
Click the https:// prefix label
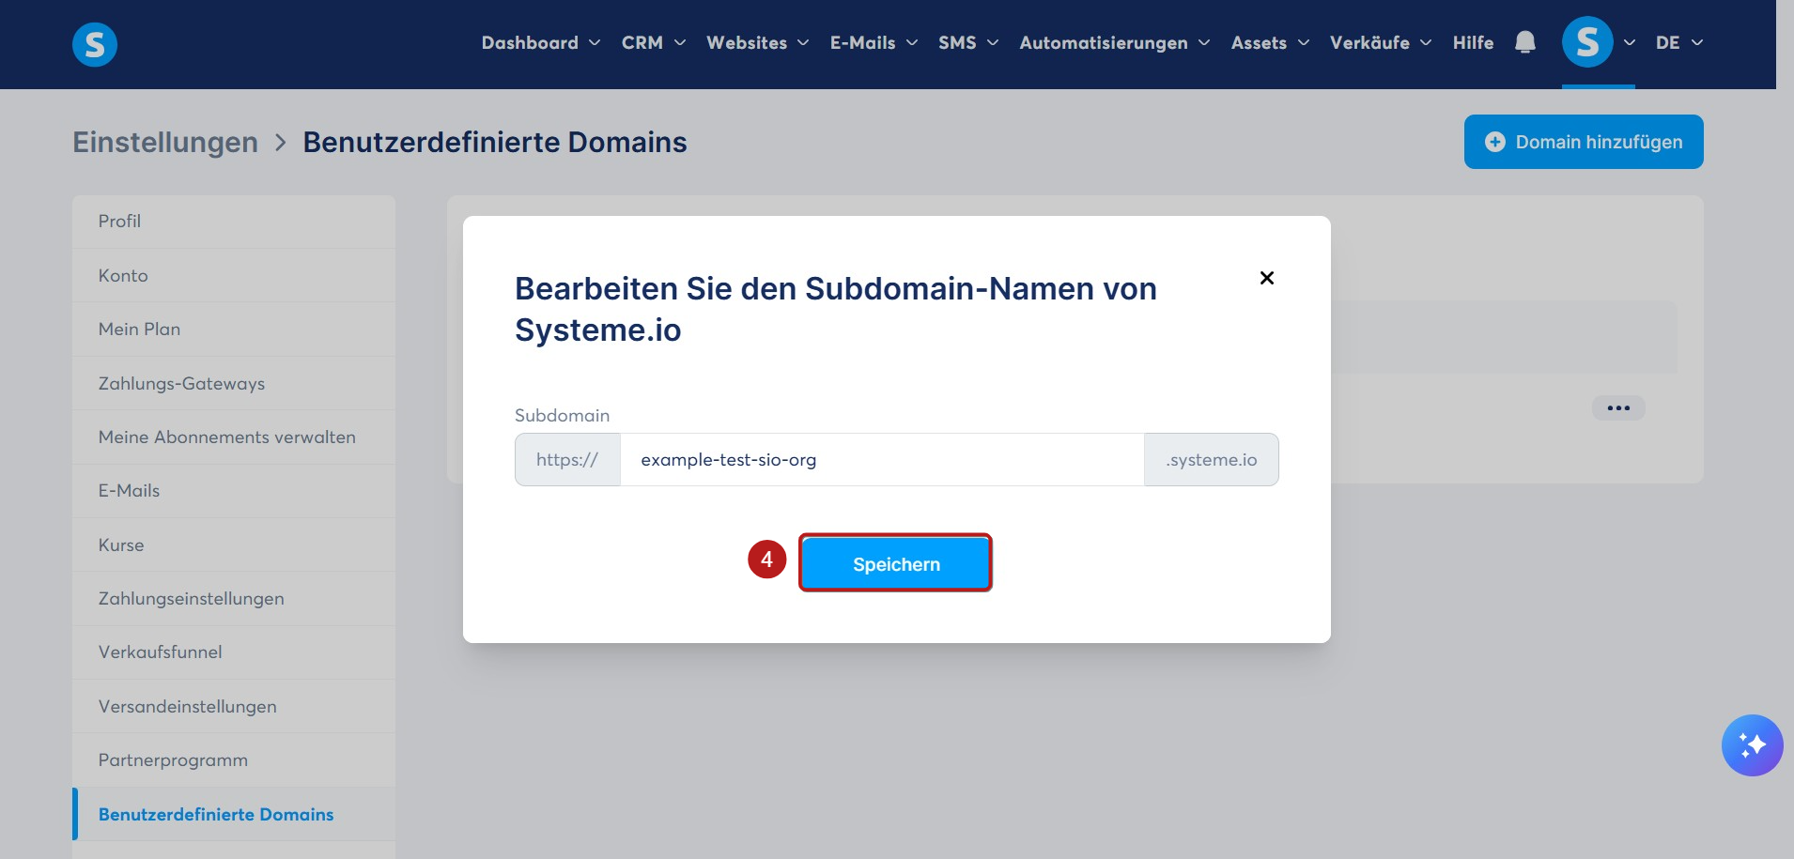point(567,459)
